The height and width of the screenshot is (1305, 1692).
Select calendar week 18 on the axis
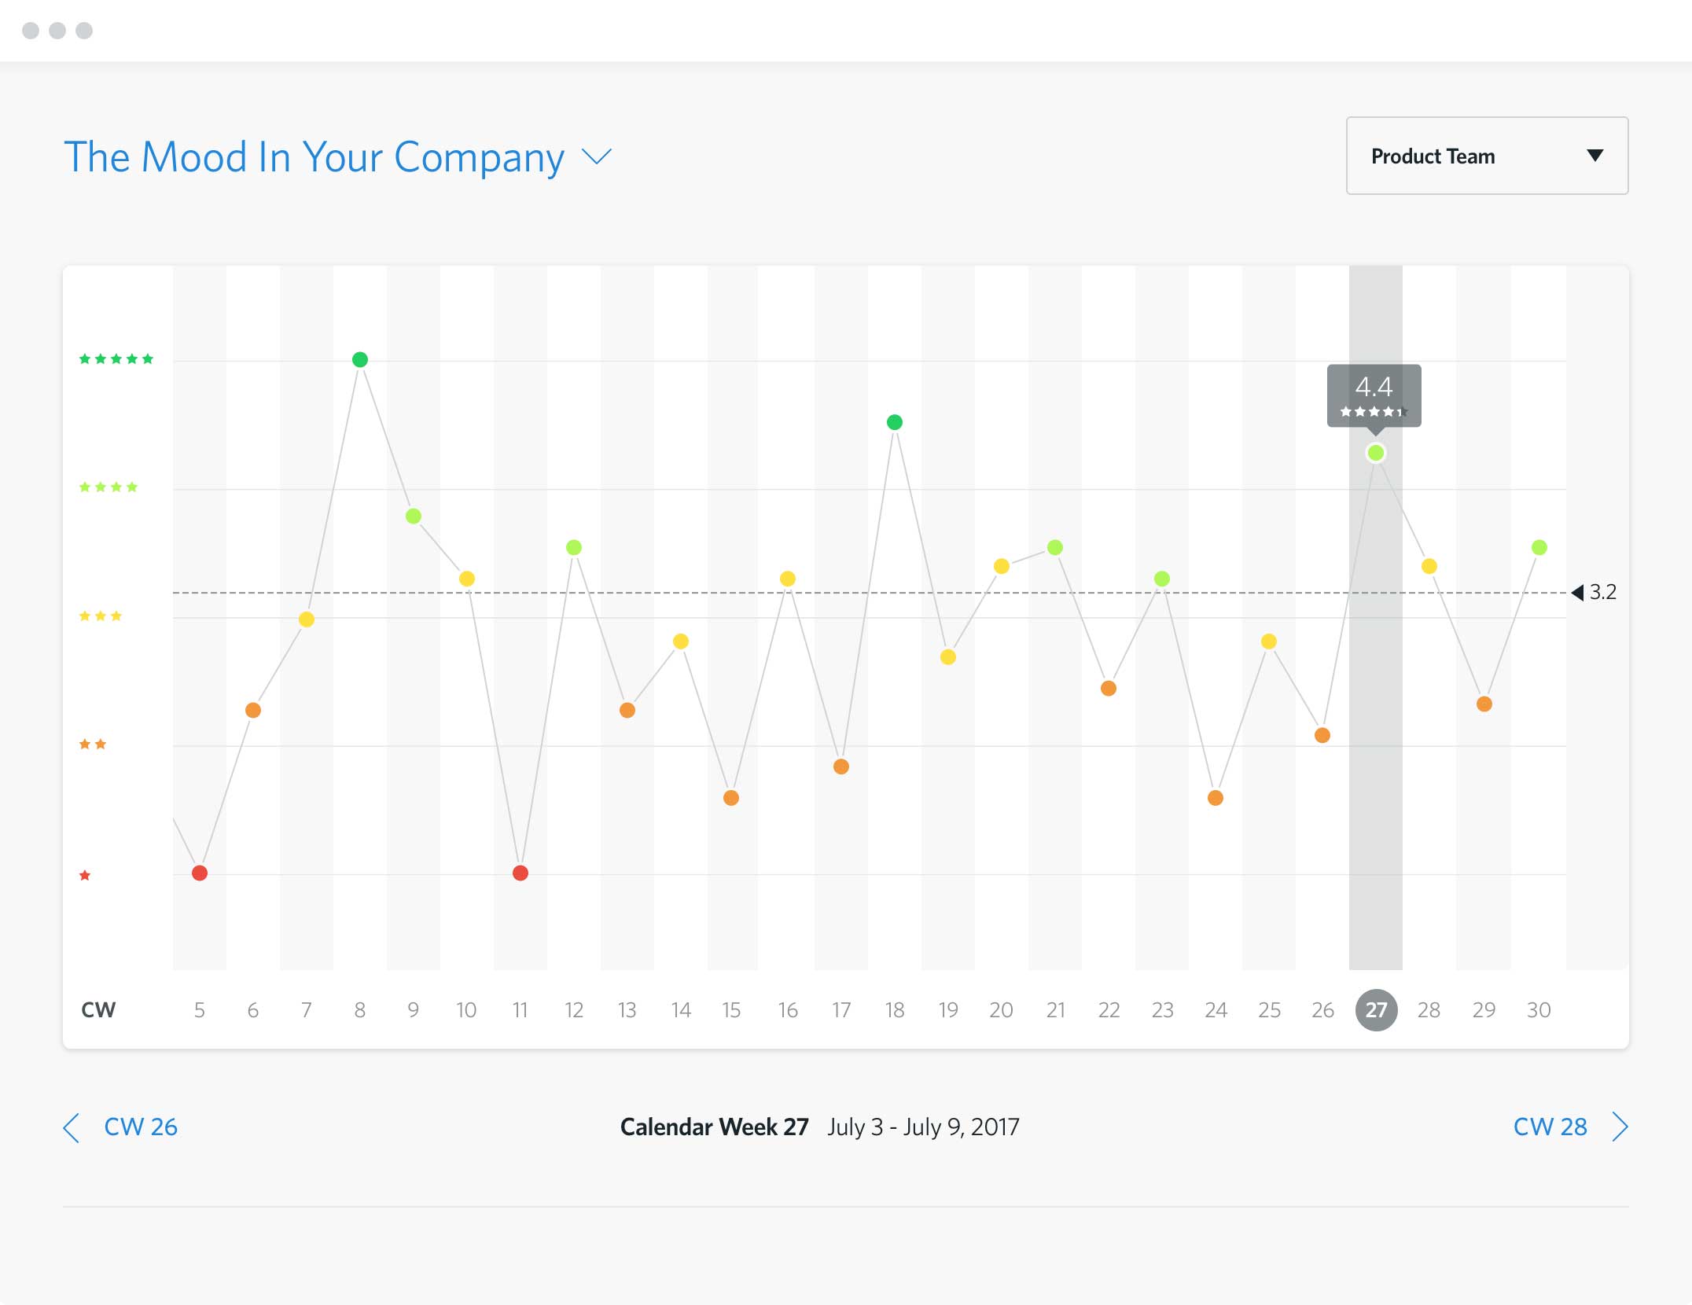point(895,1010)
